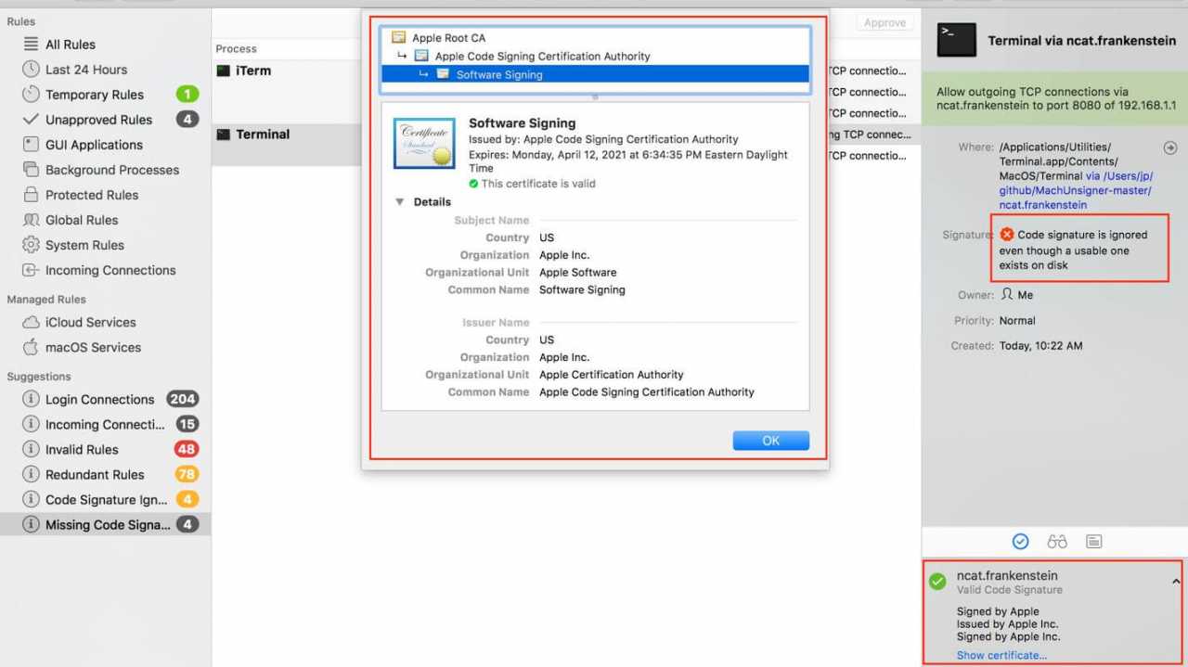
Task: Click the checkmark inspector tab icon
Action: click(1021, 541)
